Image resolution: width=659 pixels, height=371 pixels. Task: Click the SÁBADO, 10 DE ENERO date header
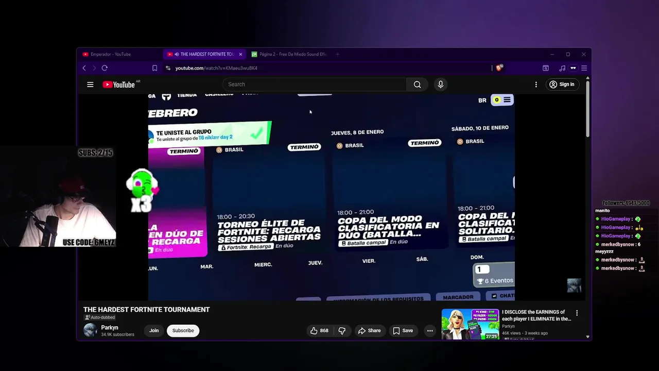coord(480,128)
